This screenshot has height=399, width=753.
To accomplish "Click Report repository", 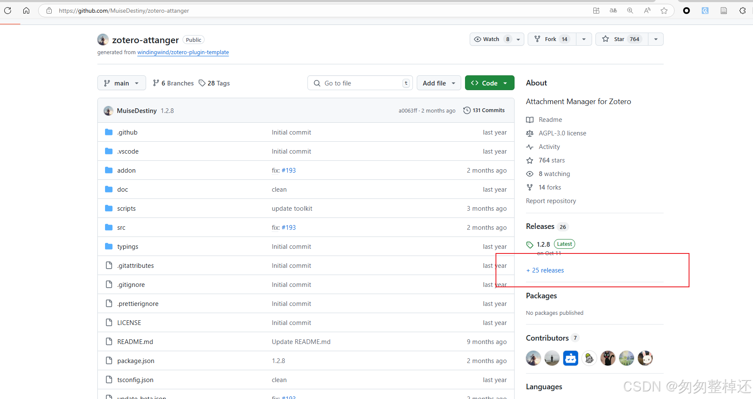I will [x=551, y=201].
